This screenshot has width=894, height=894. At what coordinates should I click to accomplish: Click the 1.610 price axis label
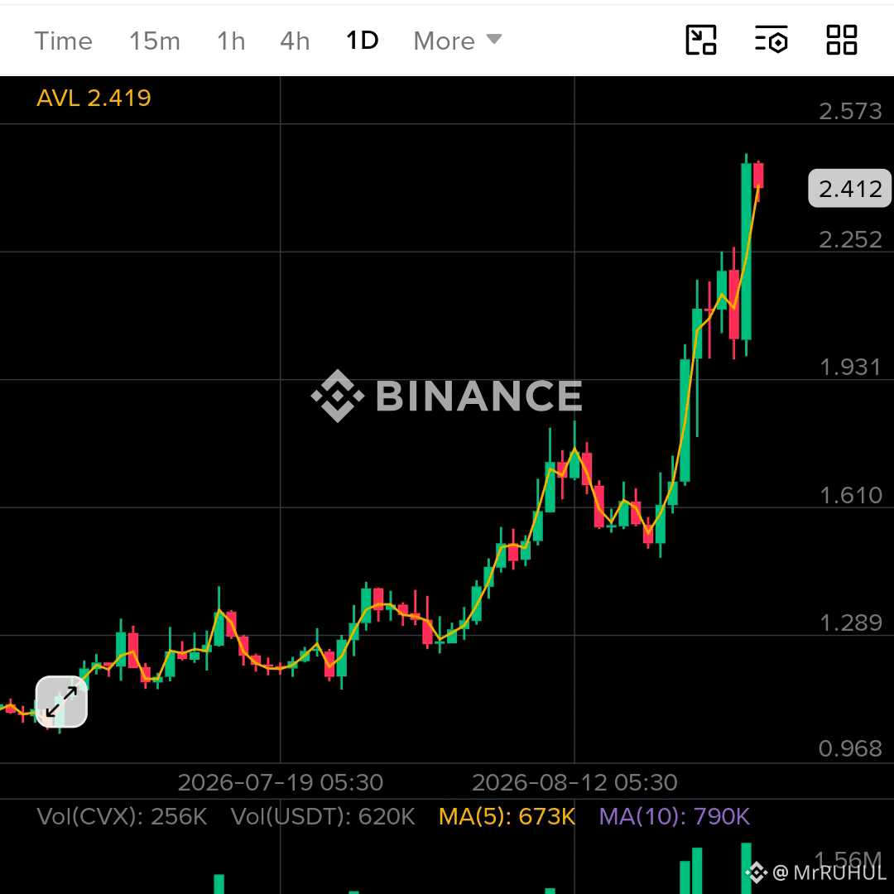click(x=850, y=495)
